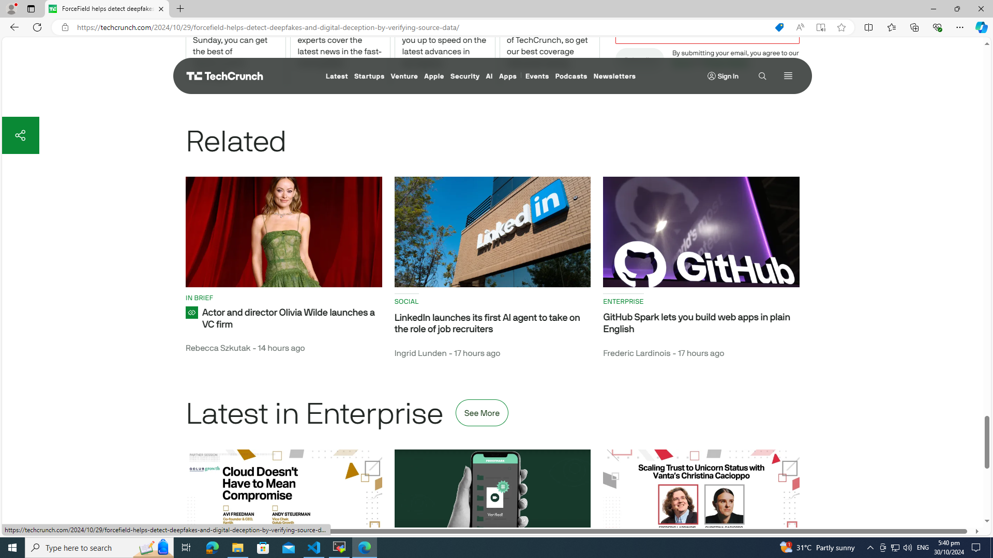Open GitHub Spark article headline
The image size is (993, 558).
[696, 323]
